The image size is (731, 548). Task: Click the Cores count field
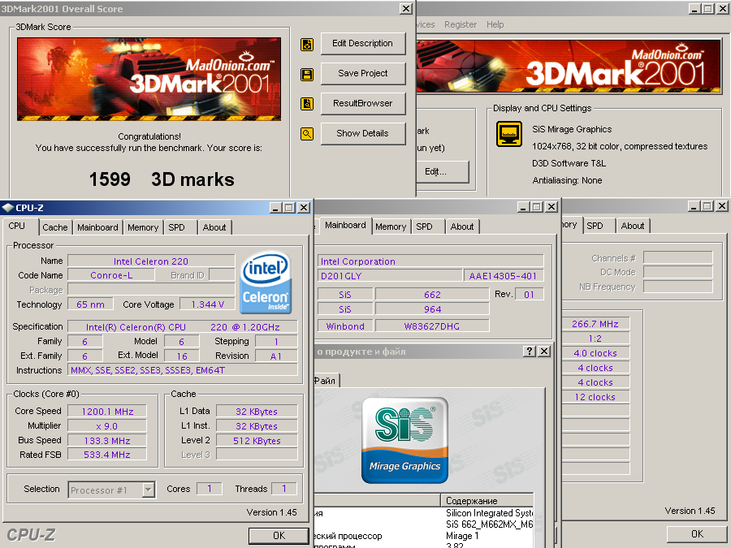click(x=210, y=489)
